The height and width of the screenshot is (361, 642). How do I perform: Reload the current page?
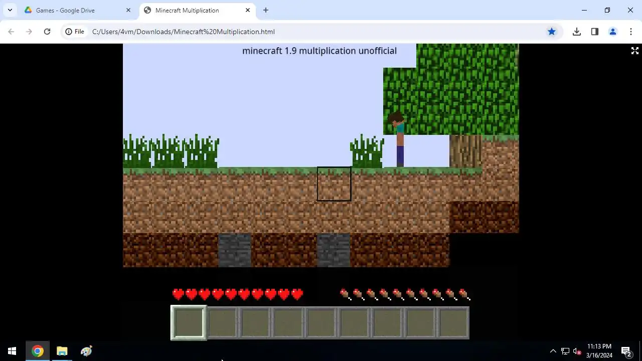pyautogui.click(x=47, y=32)
